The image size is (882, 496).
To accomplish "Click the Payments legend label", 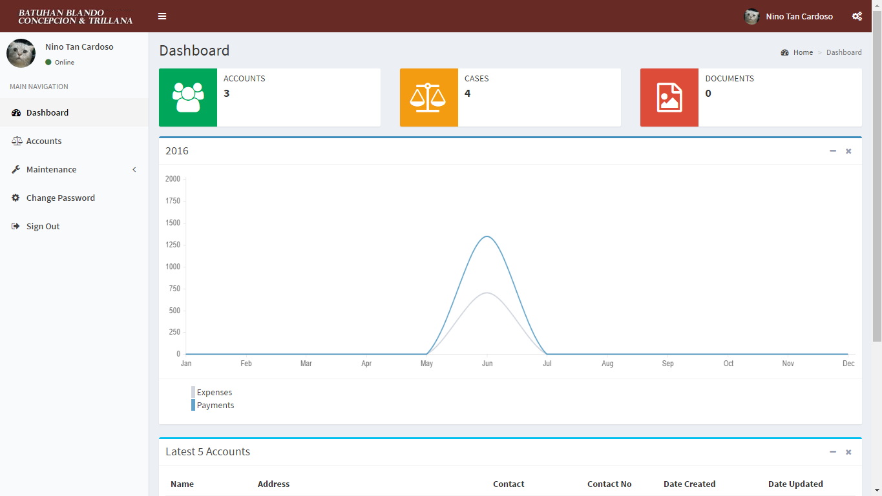I will (216, 405).
